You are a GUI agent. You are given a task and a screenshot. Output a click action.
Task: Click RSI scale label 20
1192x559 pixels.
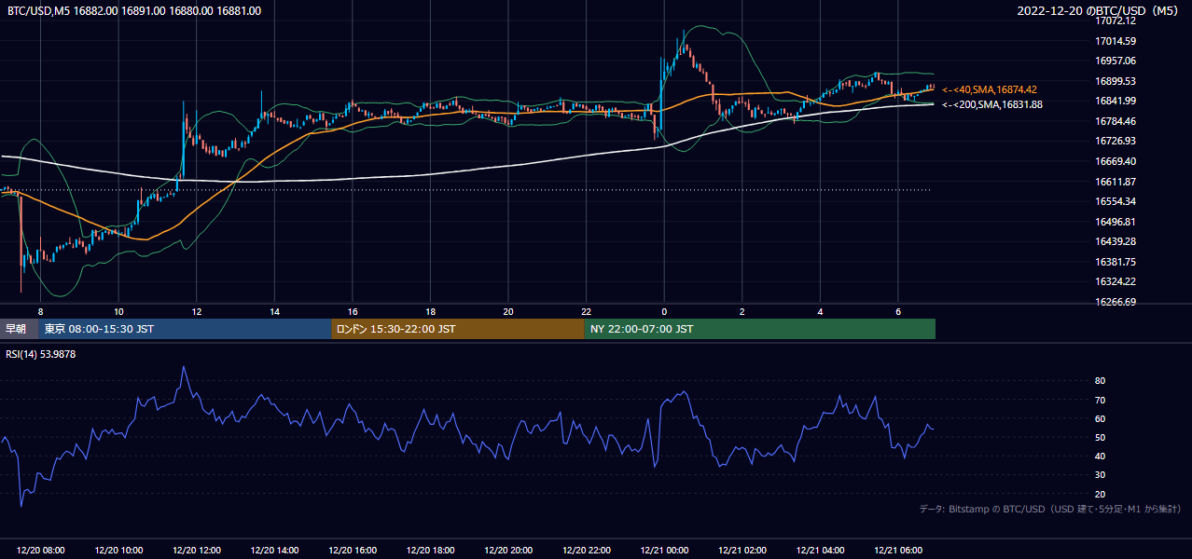click(x=1100, y=494)
